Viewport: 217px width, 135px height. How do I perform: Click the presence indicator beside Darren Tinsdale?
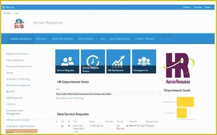coord(127,126)
